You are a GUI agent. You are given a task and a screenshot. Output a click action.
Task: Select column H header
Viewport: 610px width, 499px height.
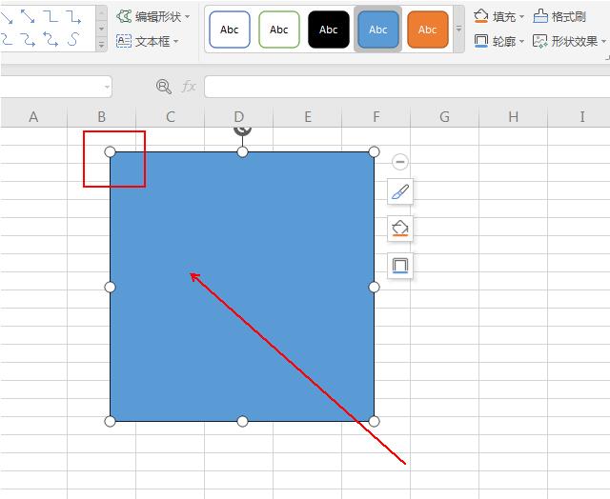514,116
